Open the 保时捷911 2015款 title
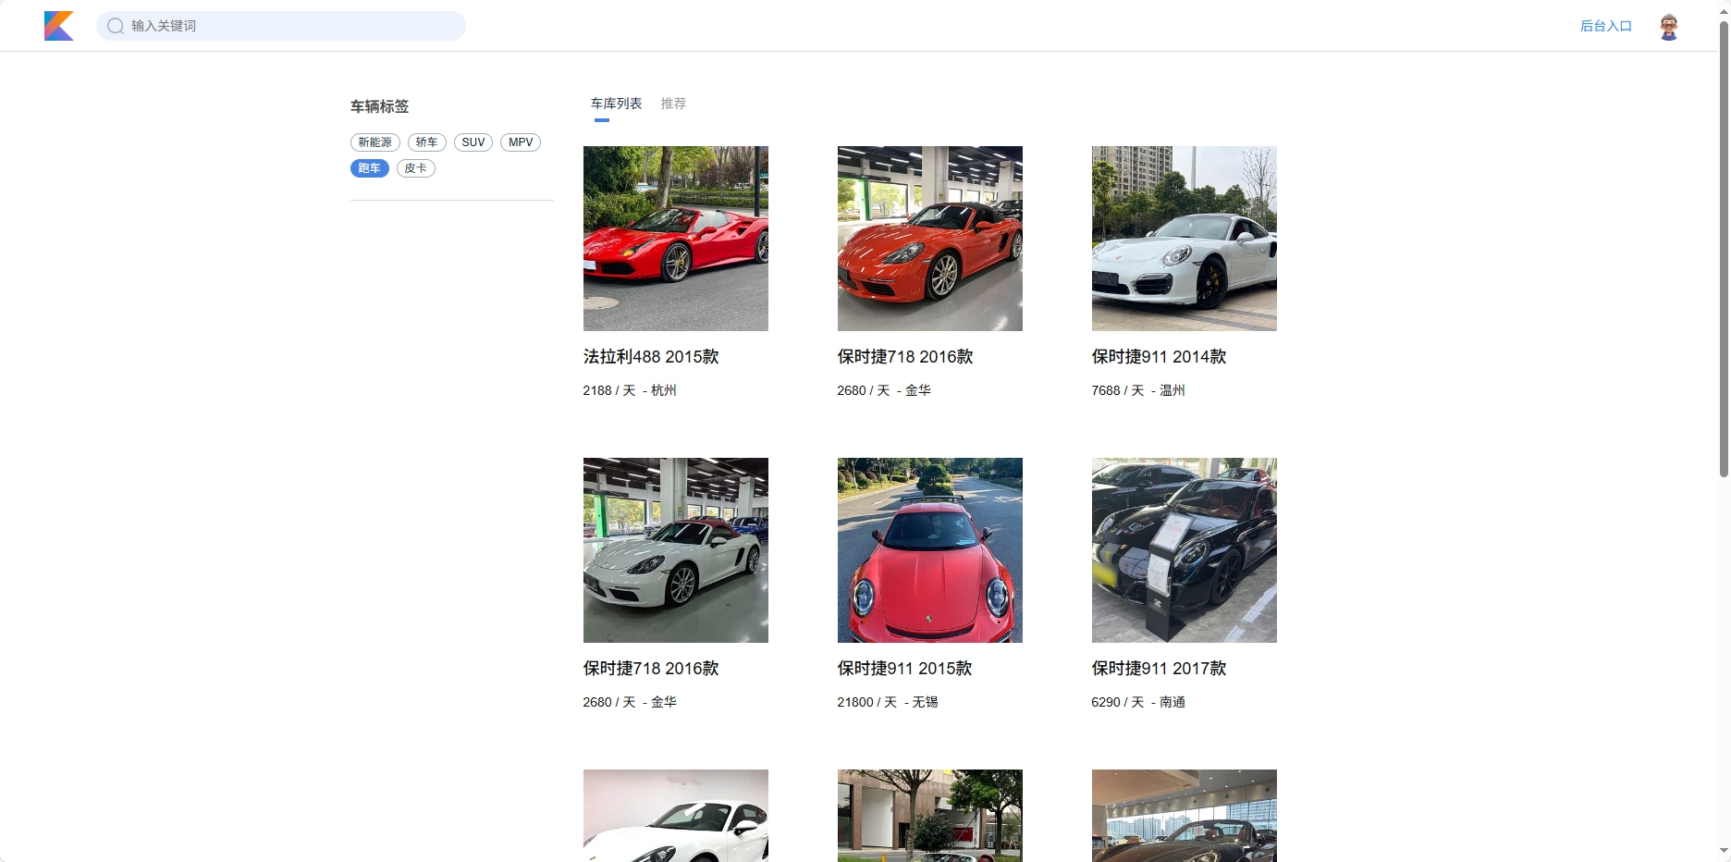 [x=904, y=669]
